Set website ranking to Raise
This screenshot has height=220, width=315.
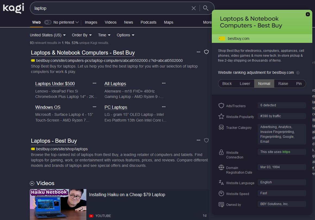pyautogui.click(x=283, y=84)
